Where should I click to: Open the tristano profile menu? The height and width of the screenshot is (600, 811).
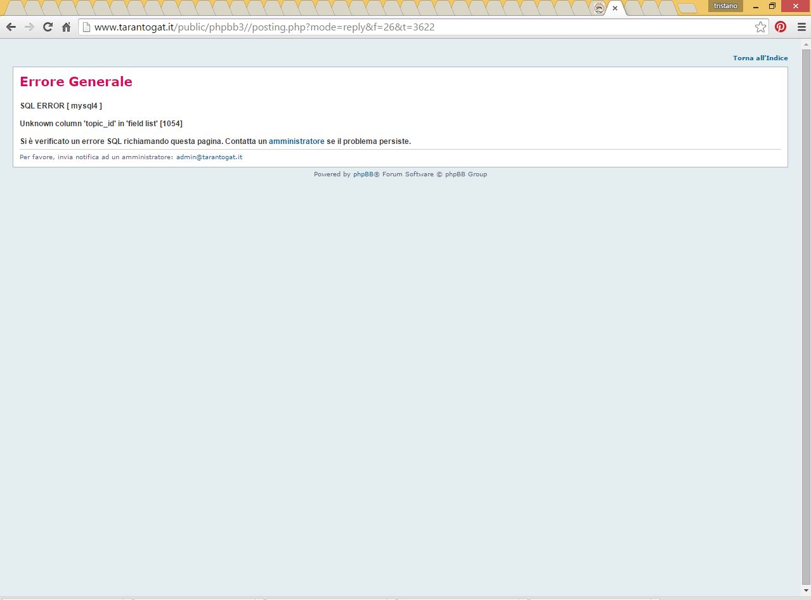pos(725,6)
